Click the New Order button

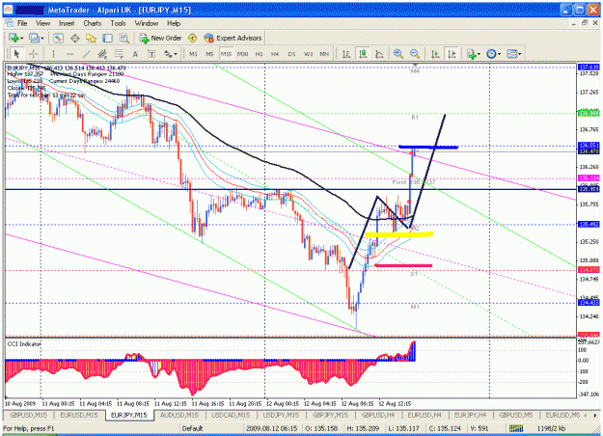tap(160, 38)
